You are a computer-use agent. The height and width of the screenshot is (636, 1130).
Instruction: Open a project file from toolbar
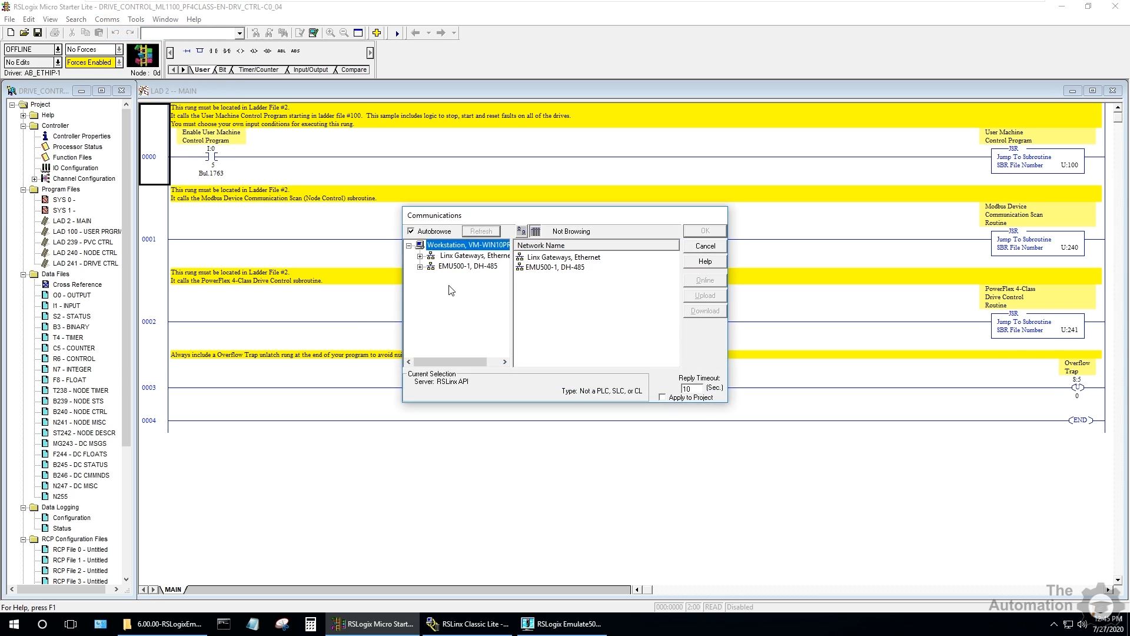pyautogui.click(x=24, y=33)
